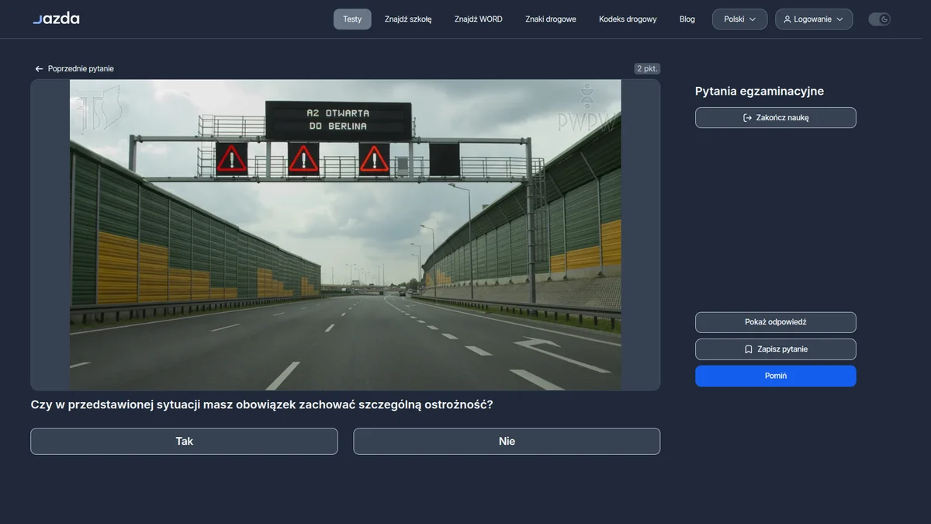Answer Tak to the question
This screenshot has height=524, width=931.
pyautogui.click(x=184, y=441)
